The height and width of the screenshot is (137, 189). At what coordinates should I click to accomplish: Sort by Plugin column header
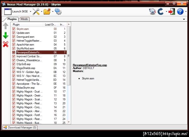point(27,24)
